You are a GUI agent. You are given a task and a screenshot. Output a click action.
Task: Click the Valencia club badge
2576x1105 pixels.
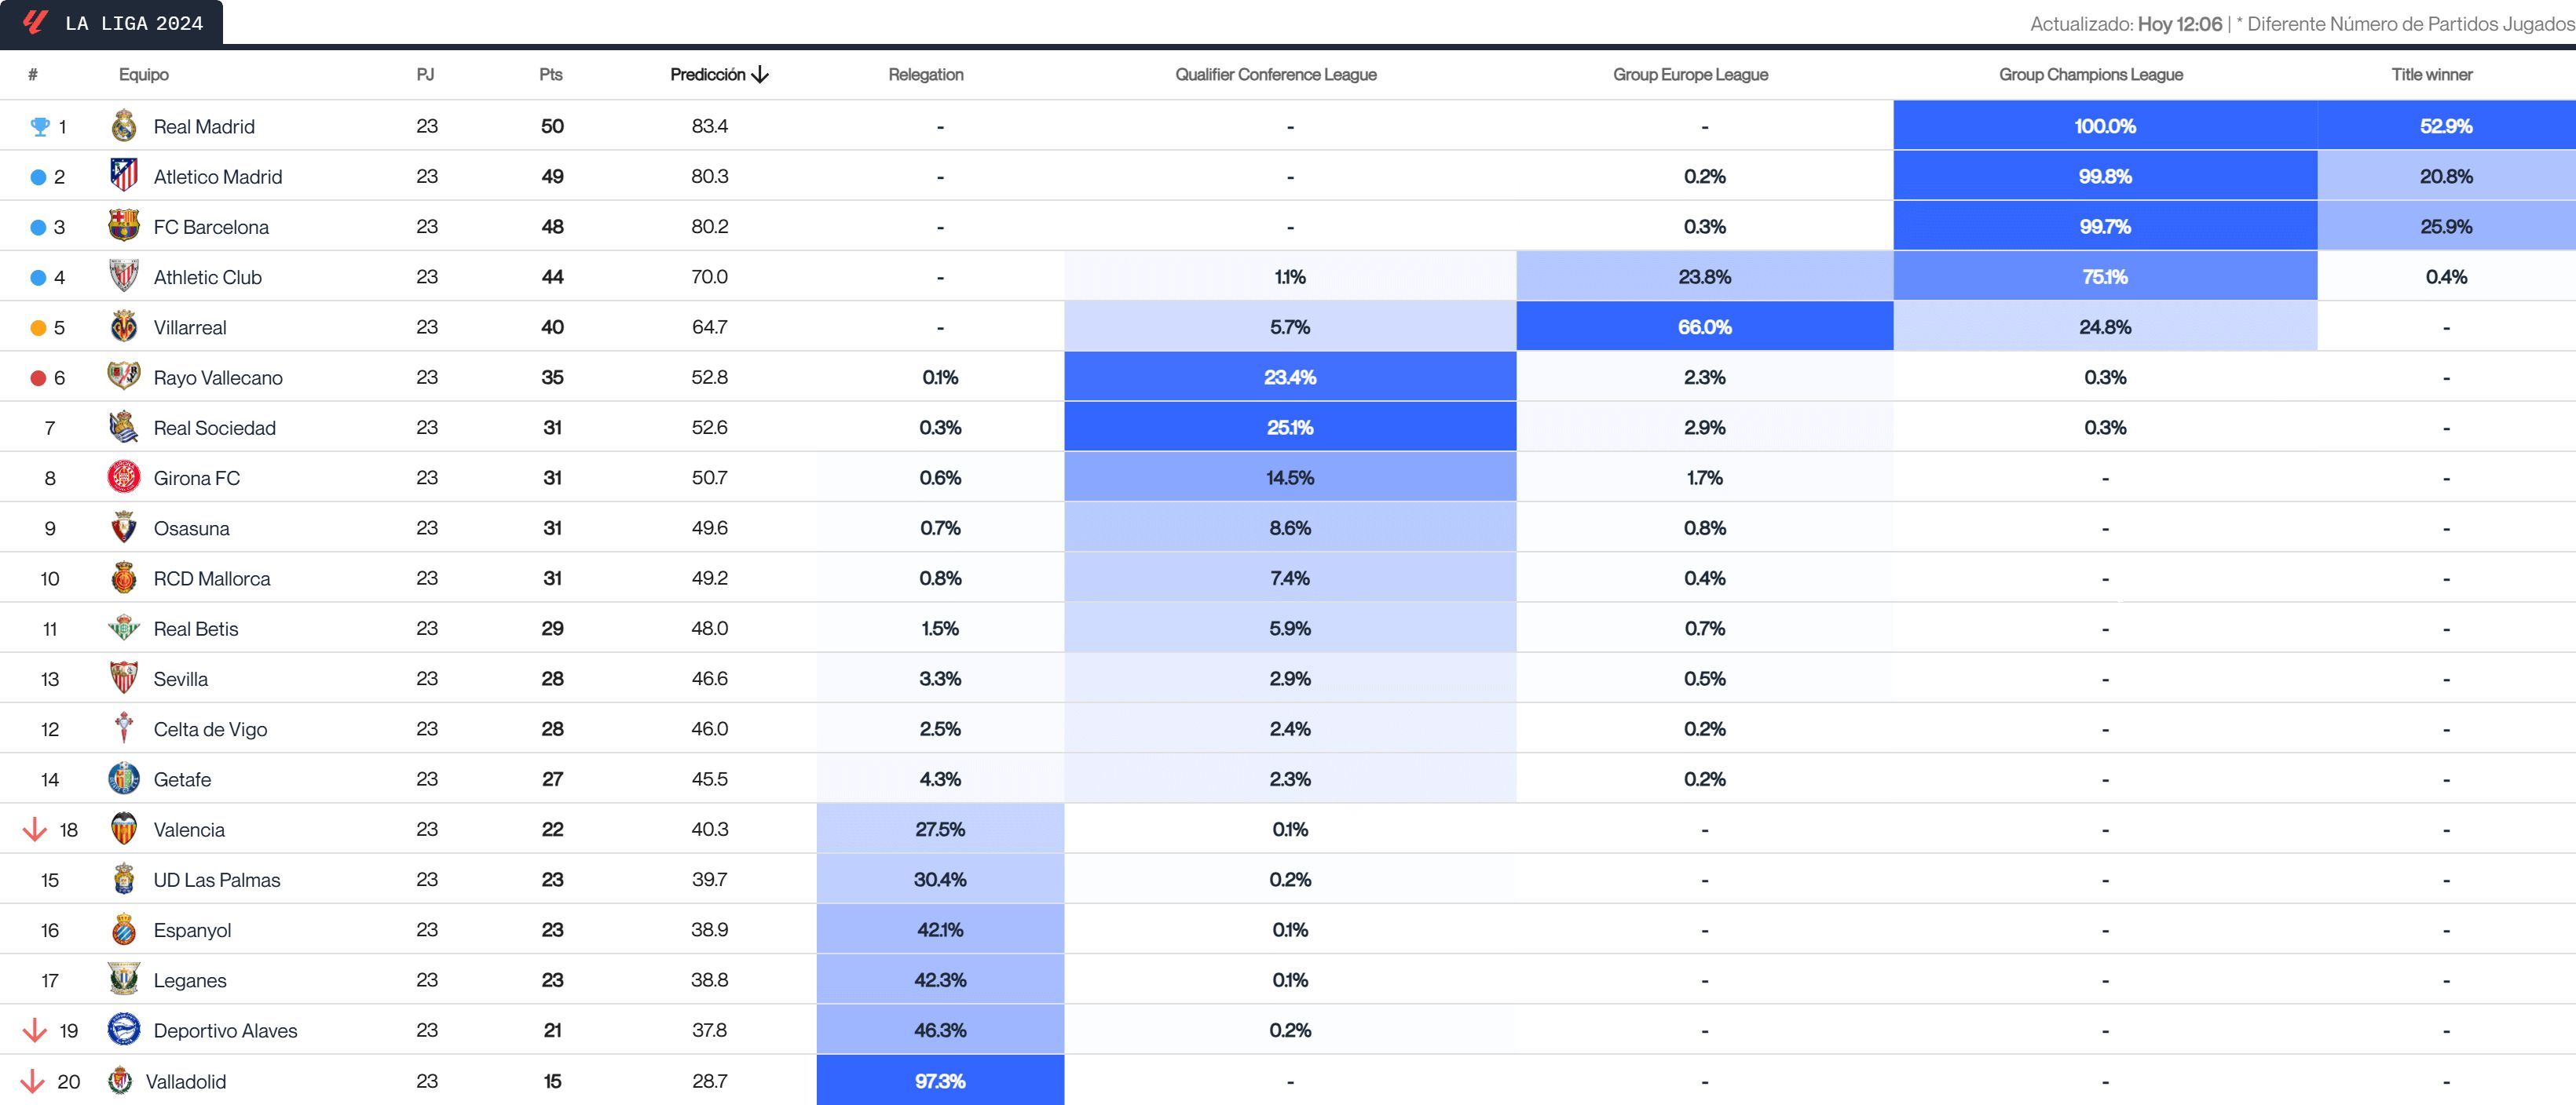pyautogui.click(x=124, y=828)
